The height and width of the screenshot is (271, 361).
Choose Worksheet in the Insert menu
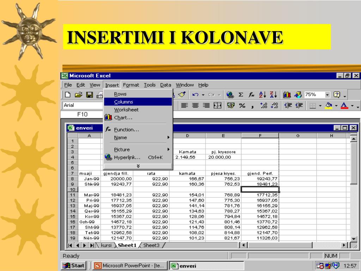point(138,110)
